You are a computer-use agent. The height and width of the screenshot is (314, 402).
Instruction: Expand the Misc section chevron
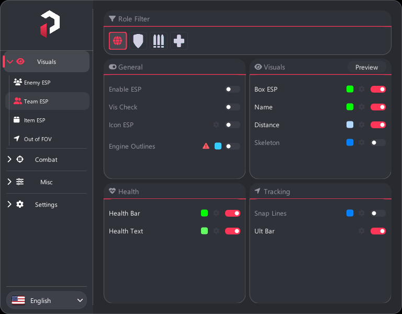[x=9, y=182]
